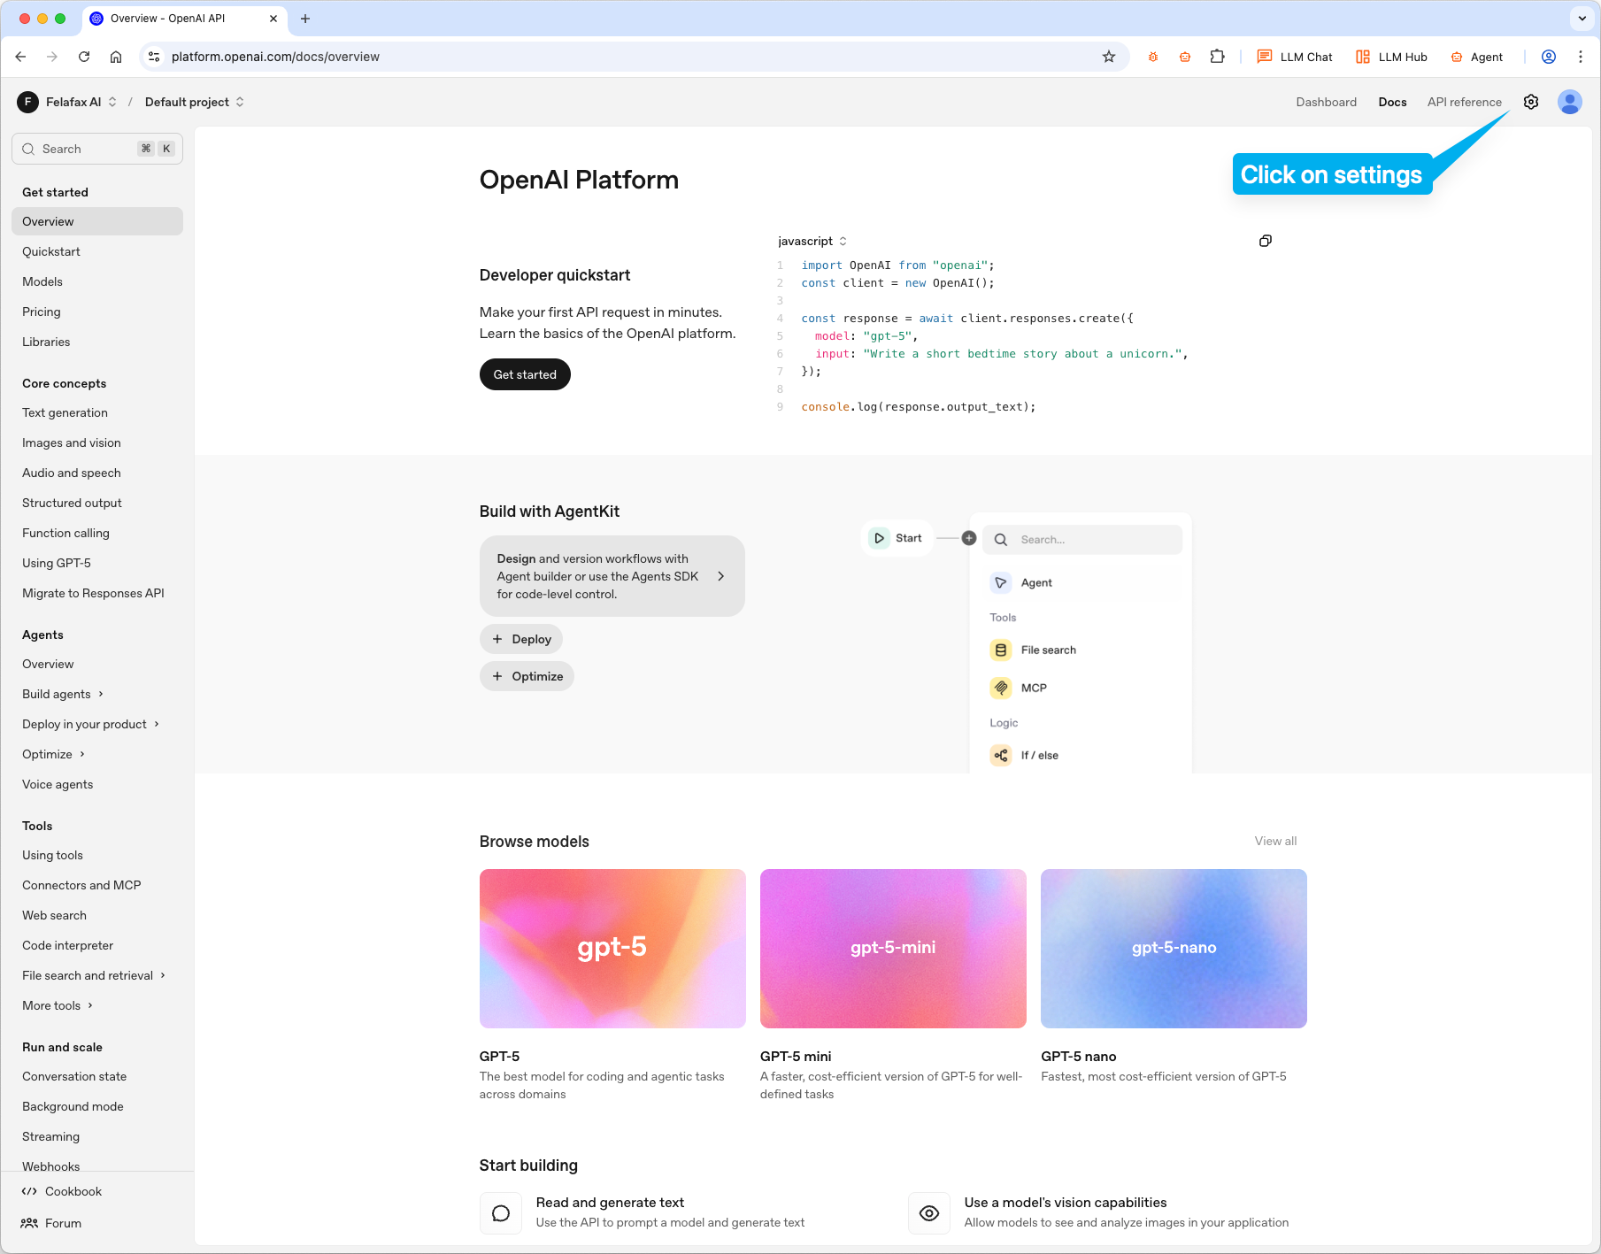Open the Forum from the sidebar
Viewport: 1601px width, 1254px height.
(62, 1223)
